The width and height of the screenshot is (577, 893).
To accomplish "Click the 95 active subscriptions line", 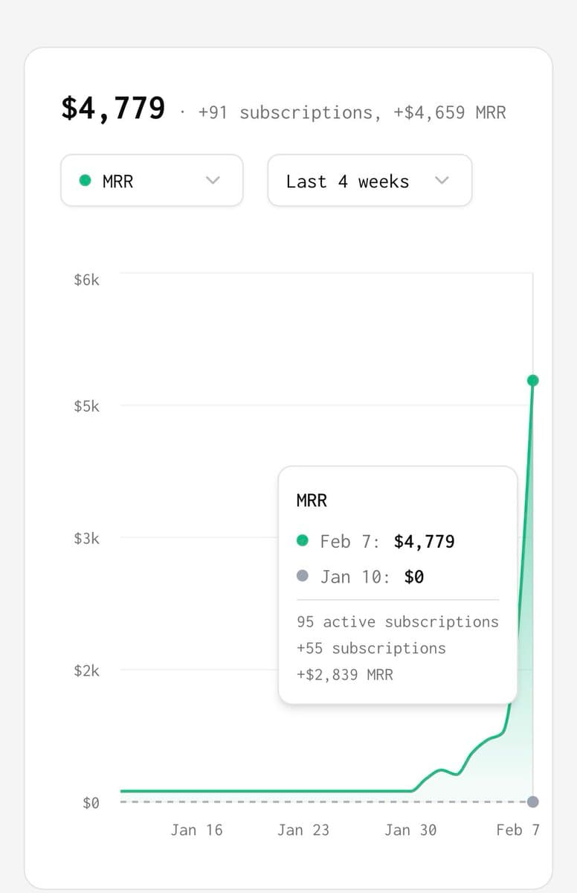I will 398,621.
